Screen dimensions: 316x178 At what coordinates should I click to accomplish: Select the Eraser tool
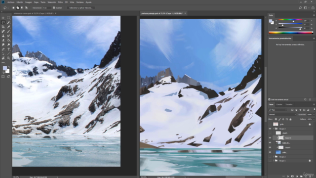pos(3,40)
